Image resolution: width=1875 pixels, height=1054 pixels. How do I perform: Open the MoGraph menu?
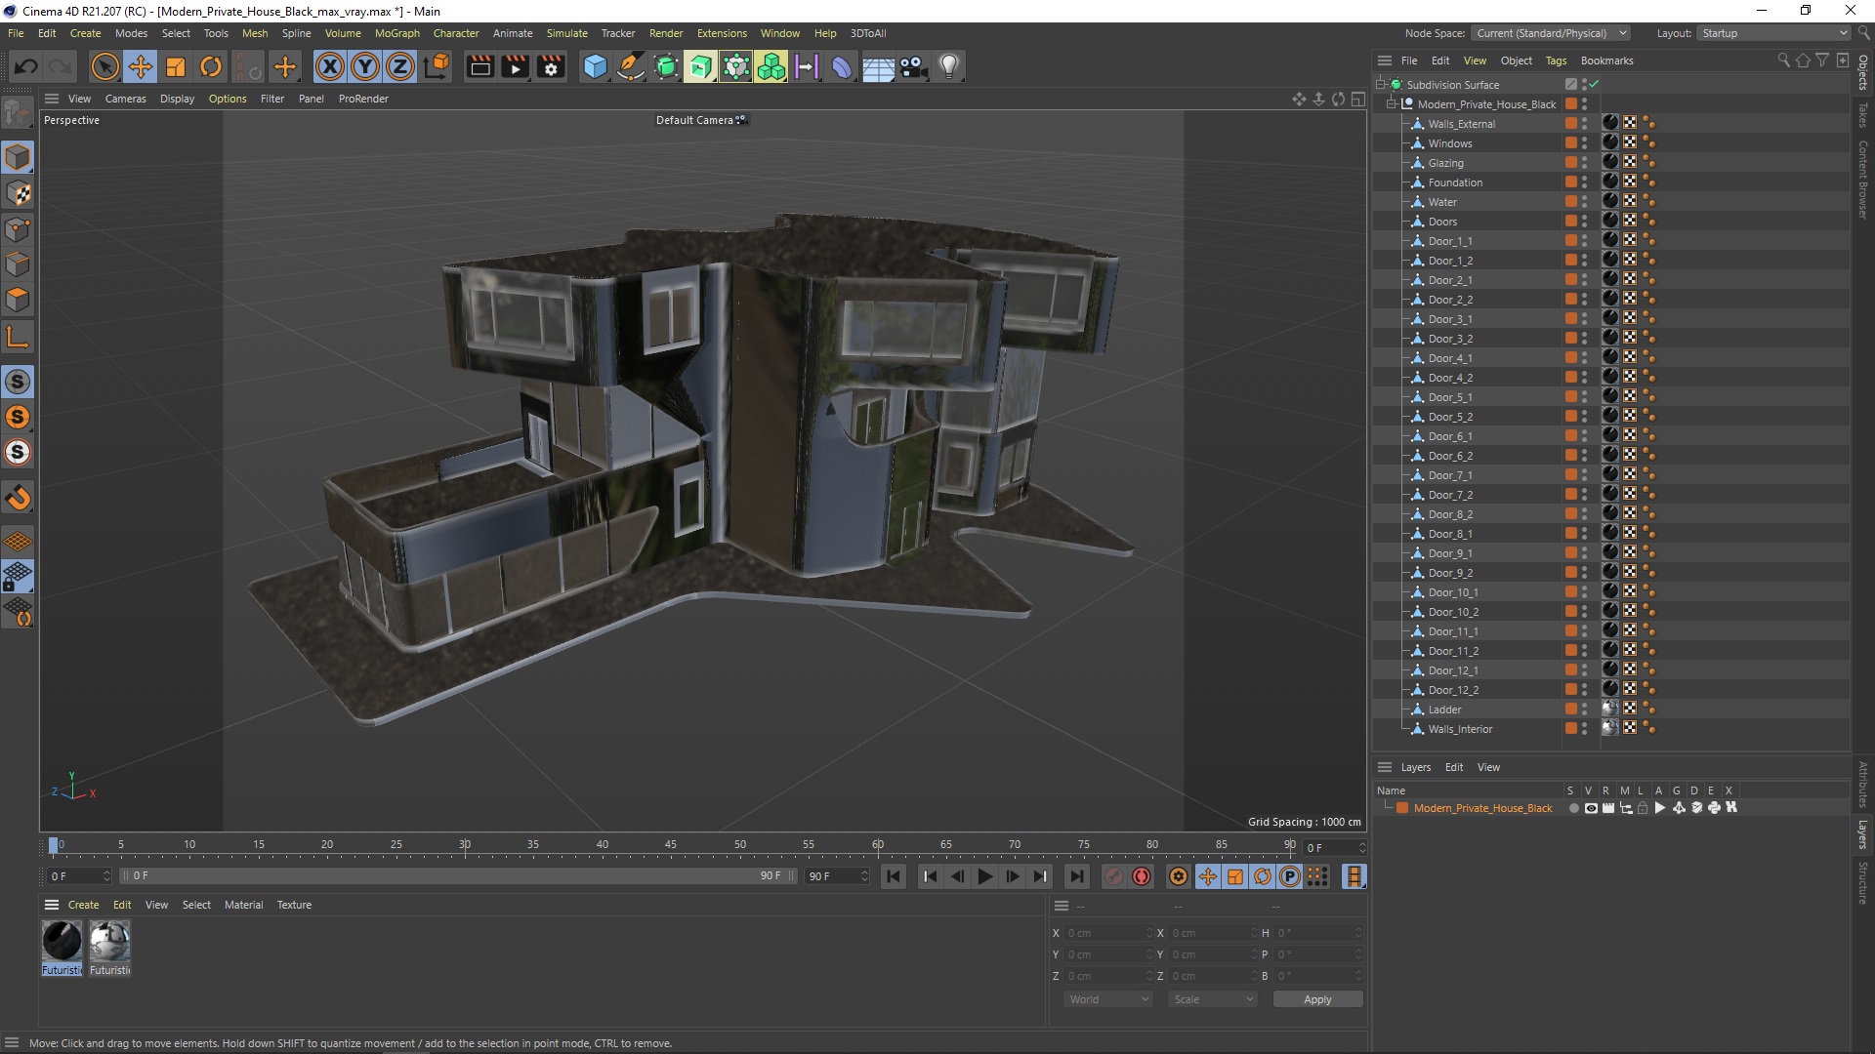(x=396, y=33)
